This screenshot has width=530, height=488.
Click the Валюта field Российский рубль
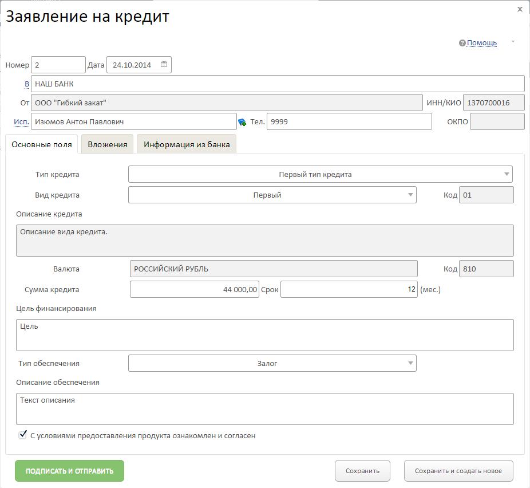point(274,269)
